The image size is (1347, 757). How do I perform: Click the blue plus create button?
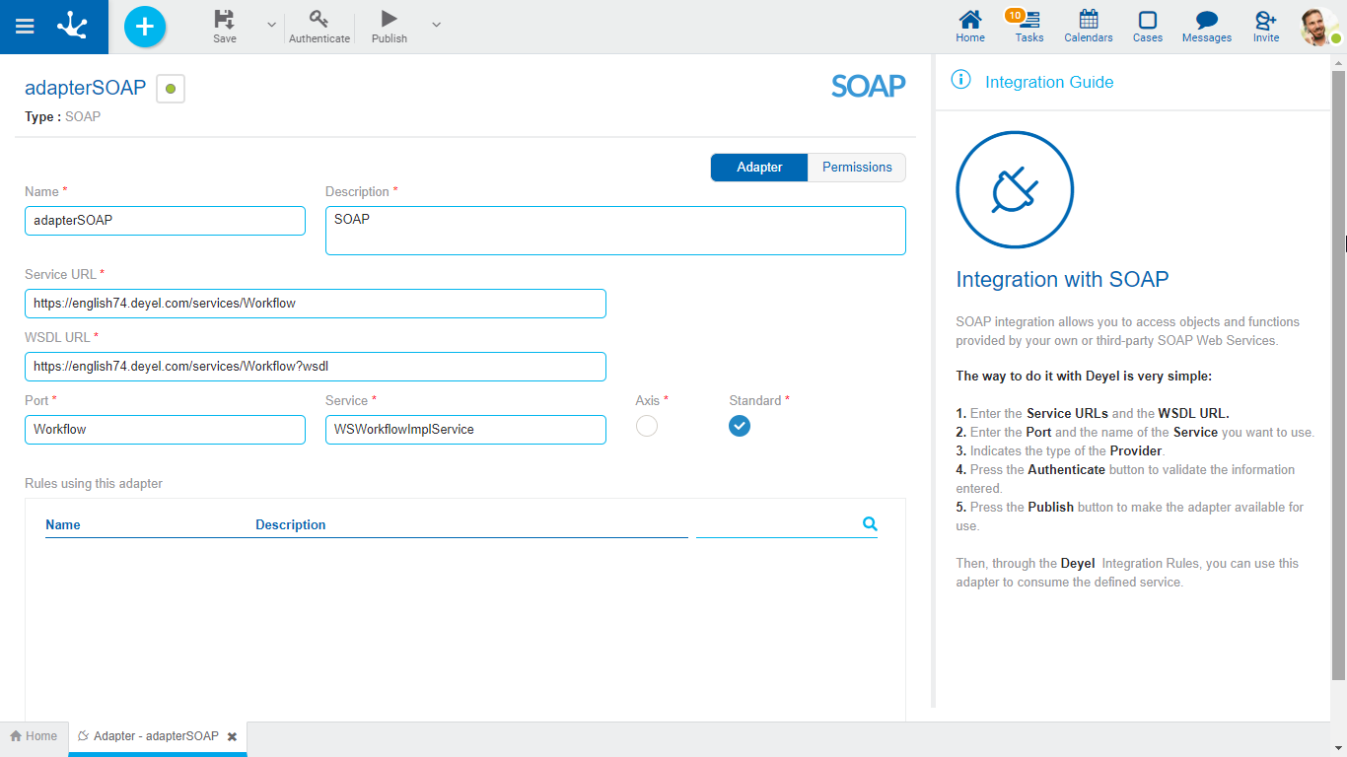point(145,27)
